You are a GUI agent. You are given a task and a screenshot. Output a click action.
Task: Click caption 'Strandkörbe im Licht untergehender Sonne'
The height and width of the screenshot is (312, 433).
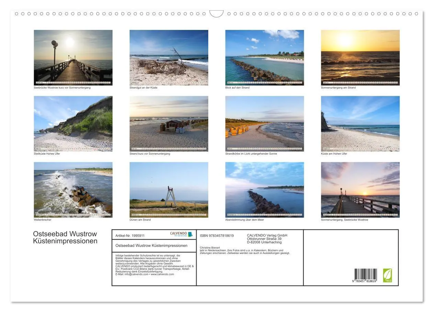tap(251, 154)
